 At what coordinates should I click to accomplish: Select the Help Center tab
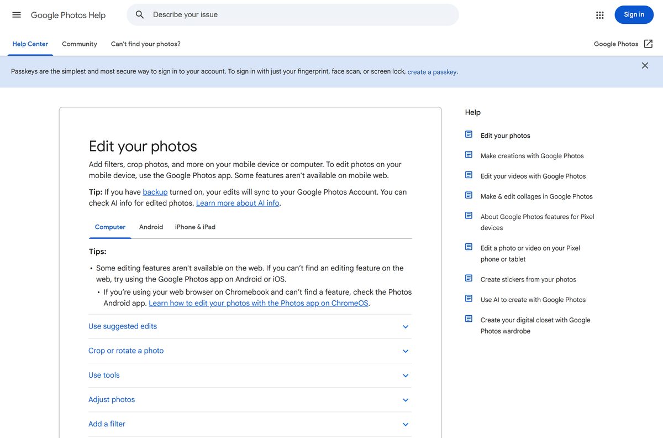point(30,44)
